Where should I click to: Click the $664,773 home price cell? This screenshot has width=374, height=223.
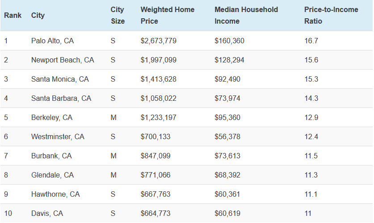click(155, 213)
